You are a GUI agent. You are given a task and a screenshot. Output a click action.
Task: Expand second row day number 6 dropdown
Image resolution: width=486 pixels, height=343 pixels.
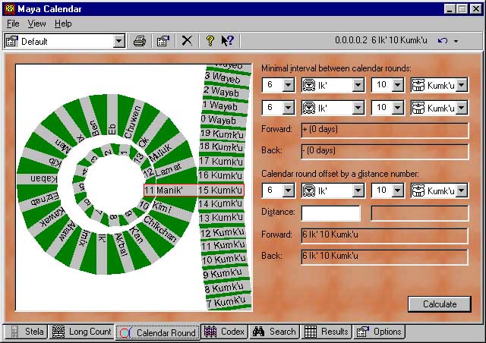coord(289,108)
